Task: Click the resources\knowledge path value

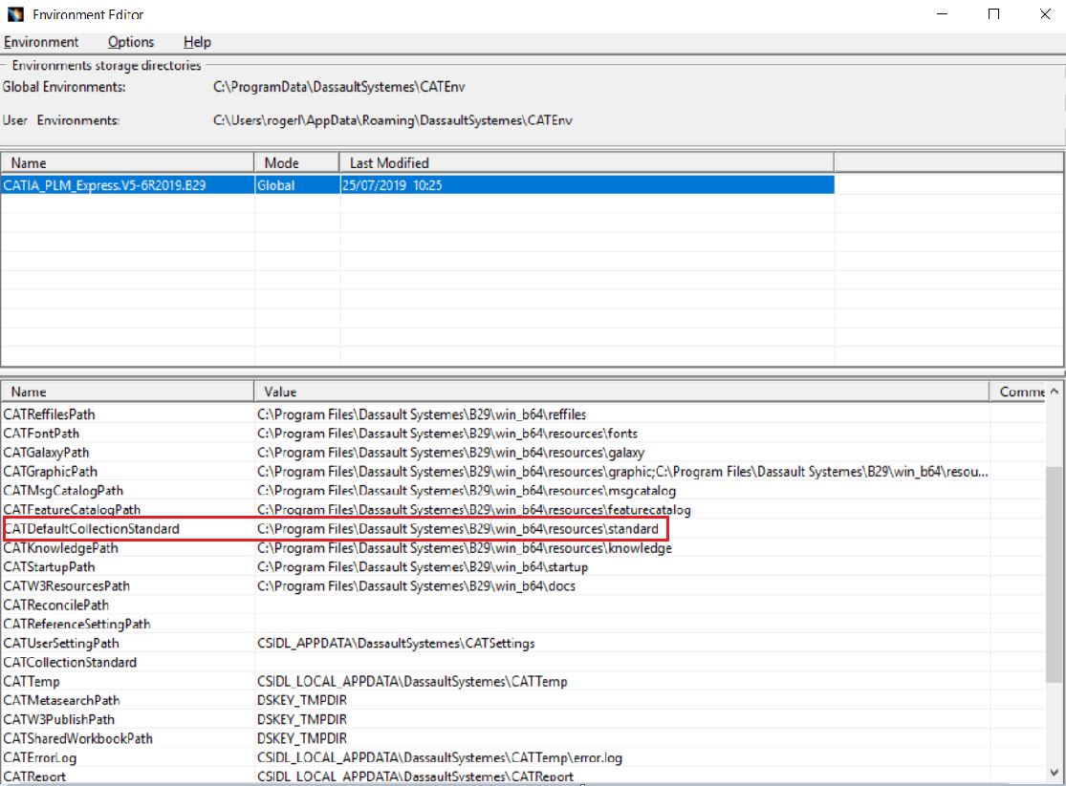Action: [465, 547]
